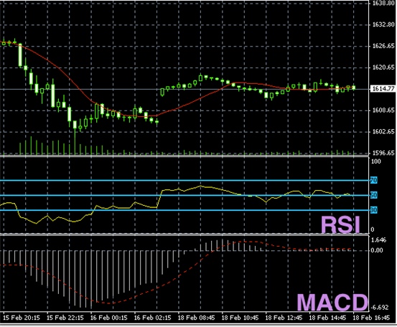Click the 18 Feb 08:45 time label

tap(196, 318)
